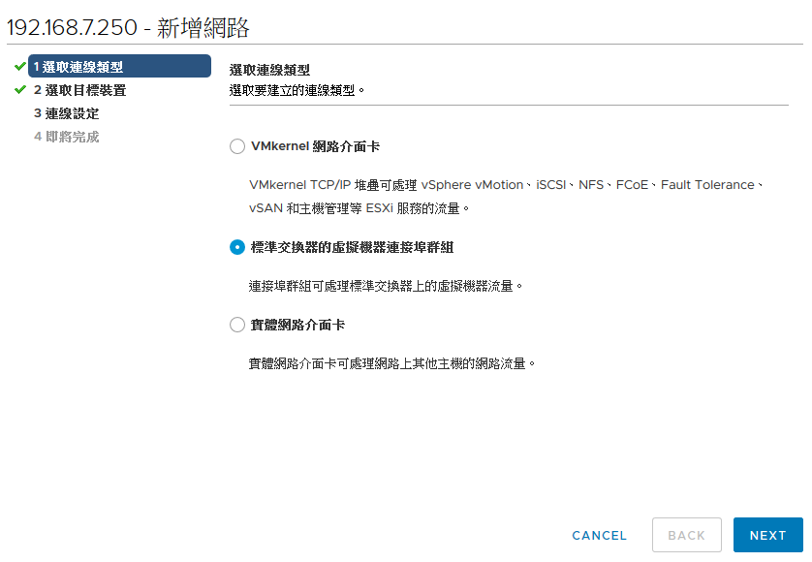Cancel the add networking wizard
Viewport: 812px width, 562px height.
(599, 535)
